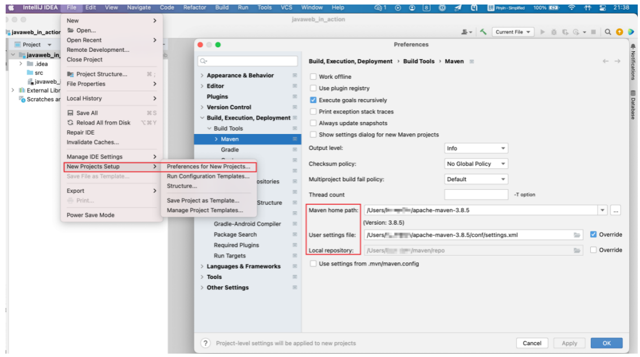Uncheck Execute goals recursively

point(313,100)
